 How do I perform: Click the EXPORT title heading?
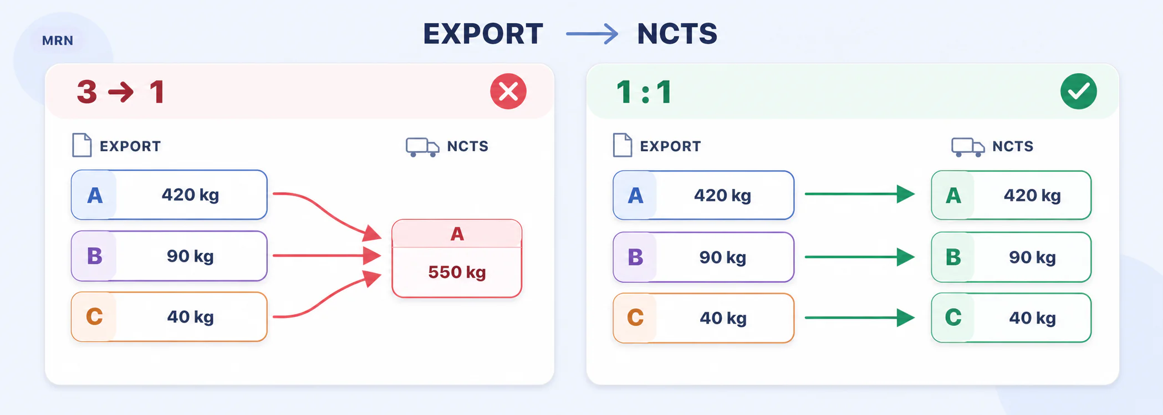coord(483,34)
